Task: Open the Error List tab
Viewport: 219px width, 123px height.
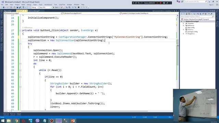Action: [x=6, y=114]
